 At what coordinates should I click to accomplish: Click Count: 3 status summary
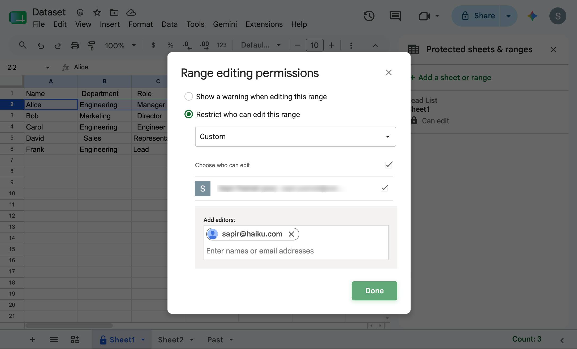(x=527, y=339)
